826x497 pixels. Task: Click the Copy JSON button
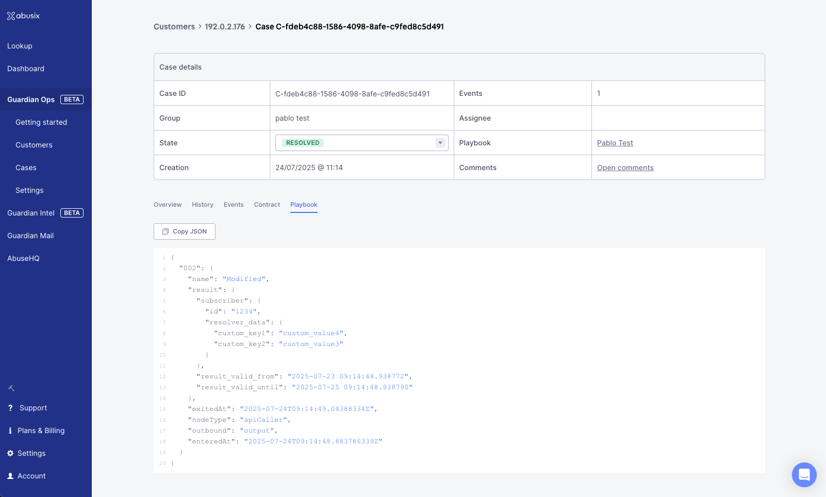tap(185, 231)
